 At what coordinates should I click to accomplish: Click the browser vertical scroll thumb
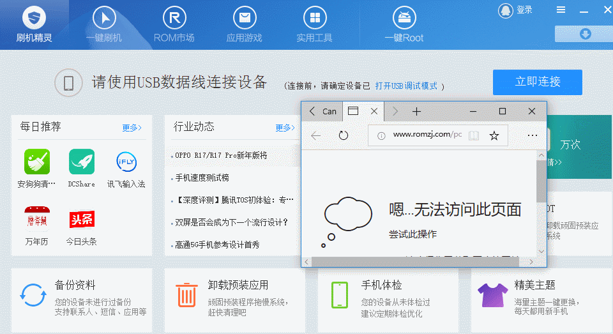541,181
